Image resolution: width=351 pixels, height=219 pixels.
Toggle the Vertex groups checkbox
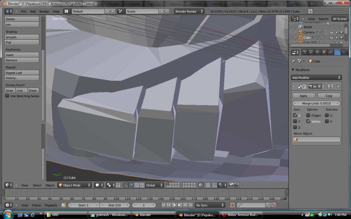(x=308, y=121)
